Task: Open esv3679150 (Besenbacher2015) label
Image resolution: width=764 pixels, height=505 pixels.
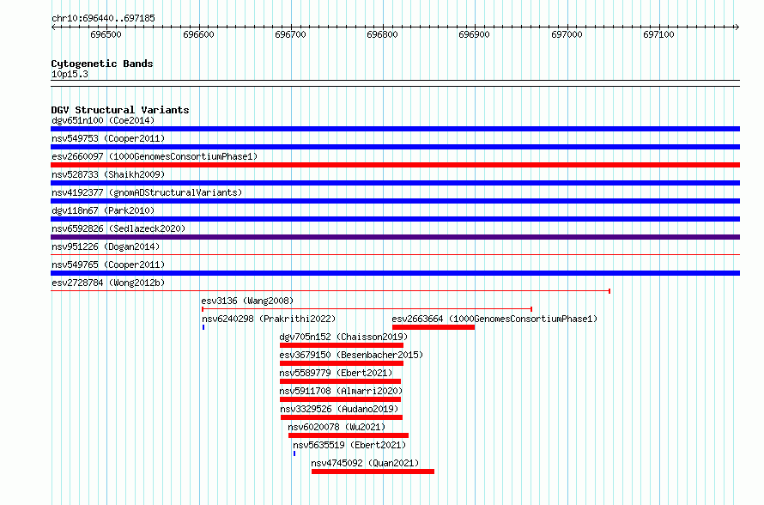Action: (x=351, y=355)
